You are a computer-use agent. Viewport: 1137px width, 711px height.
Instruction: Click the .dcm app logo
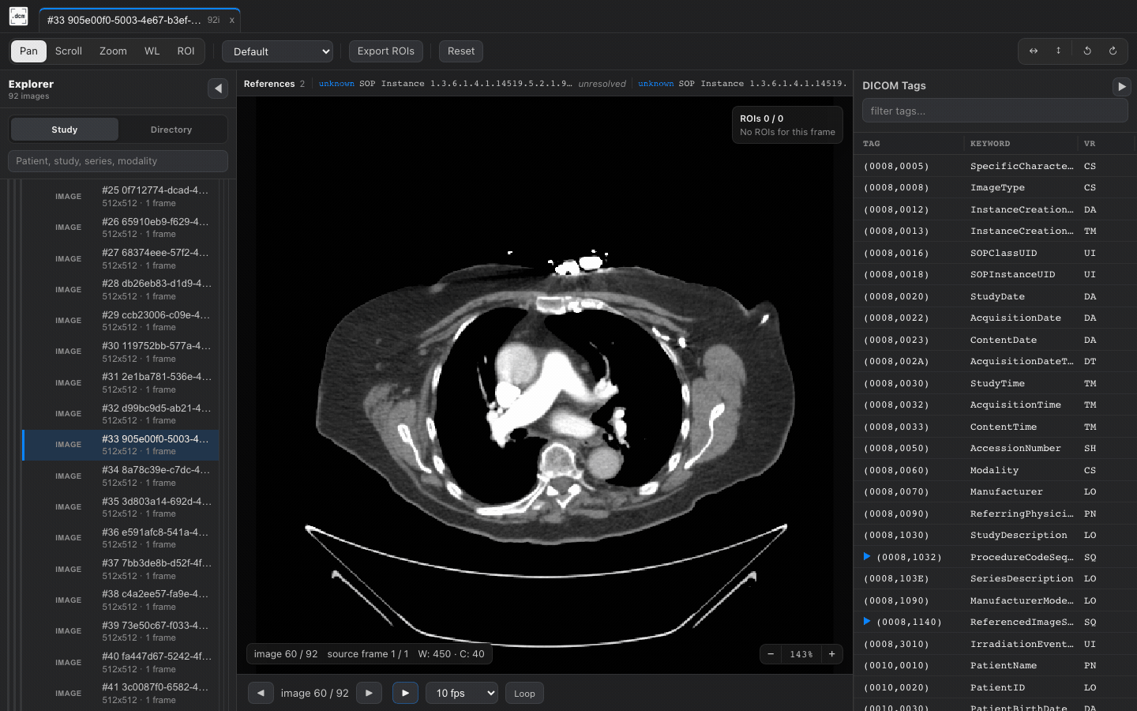coord(18,17)
